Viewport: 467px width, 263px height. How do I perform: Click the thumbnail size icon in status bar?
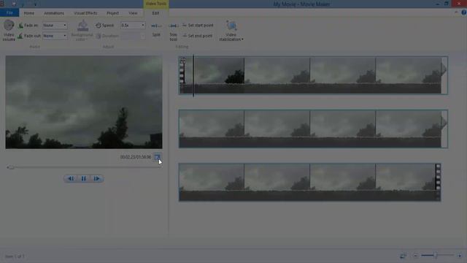click(403, 256)
